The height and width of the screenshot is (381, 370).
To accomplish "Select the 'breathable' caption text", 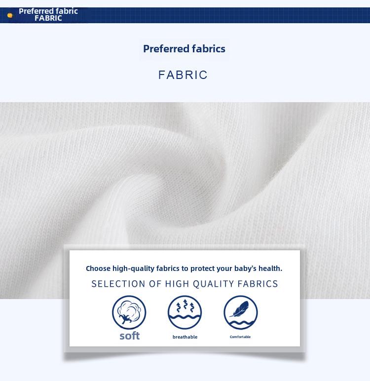I will click(185, 337).
